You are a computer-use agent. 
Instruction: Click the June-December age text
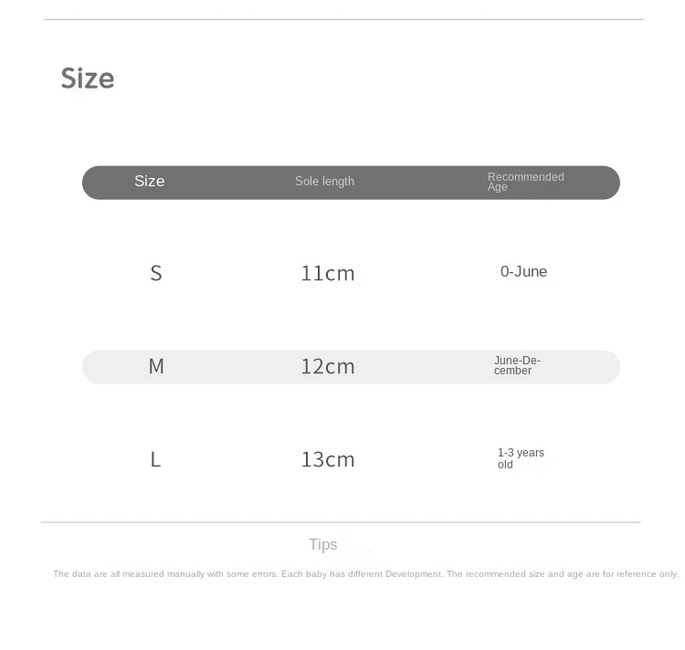pos(517,365)
